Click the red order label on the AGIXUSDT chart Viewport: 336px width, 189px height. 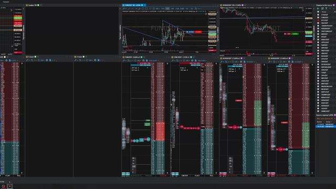(288, 34)
